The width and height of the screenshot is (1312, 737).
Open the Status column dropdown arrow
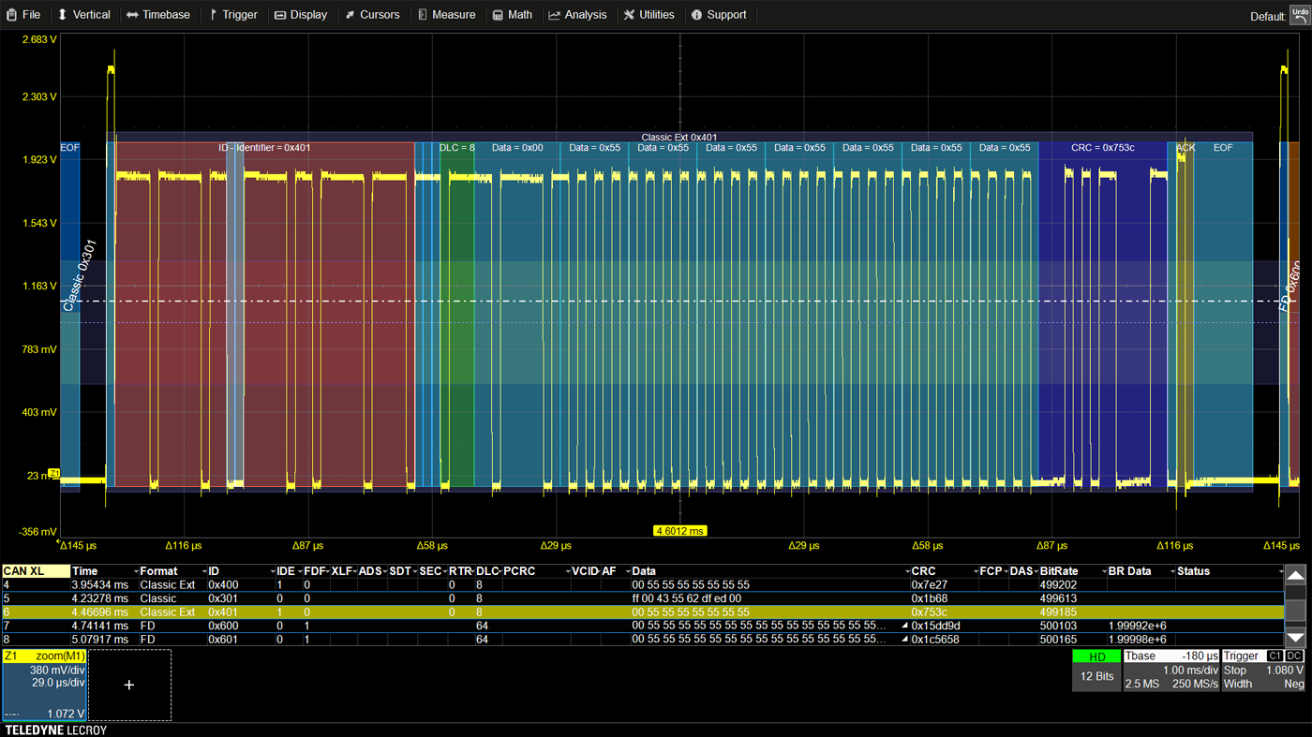1280,571
